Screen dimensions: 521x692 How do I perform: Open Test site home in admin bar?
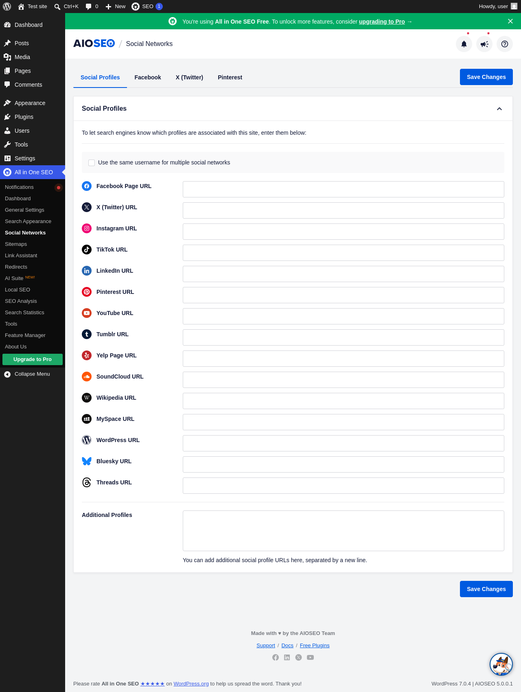[x=33, y=7]
